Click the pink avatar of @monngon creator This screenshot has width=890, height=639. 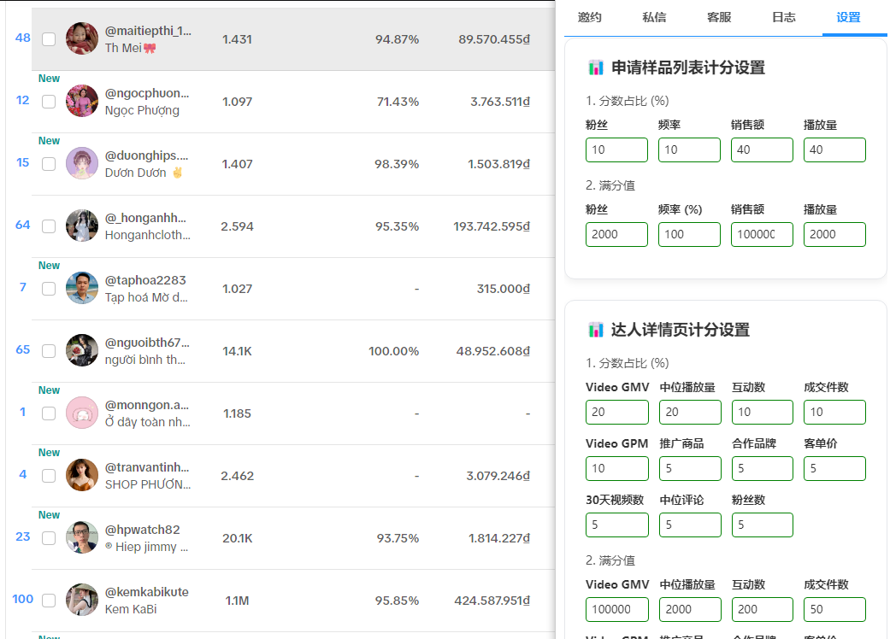pos(82,413)
